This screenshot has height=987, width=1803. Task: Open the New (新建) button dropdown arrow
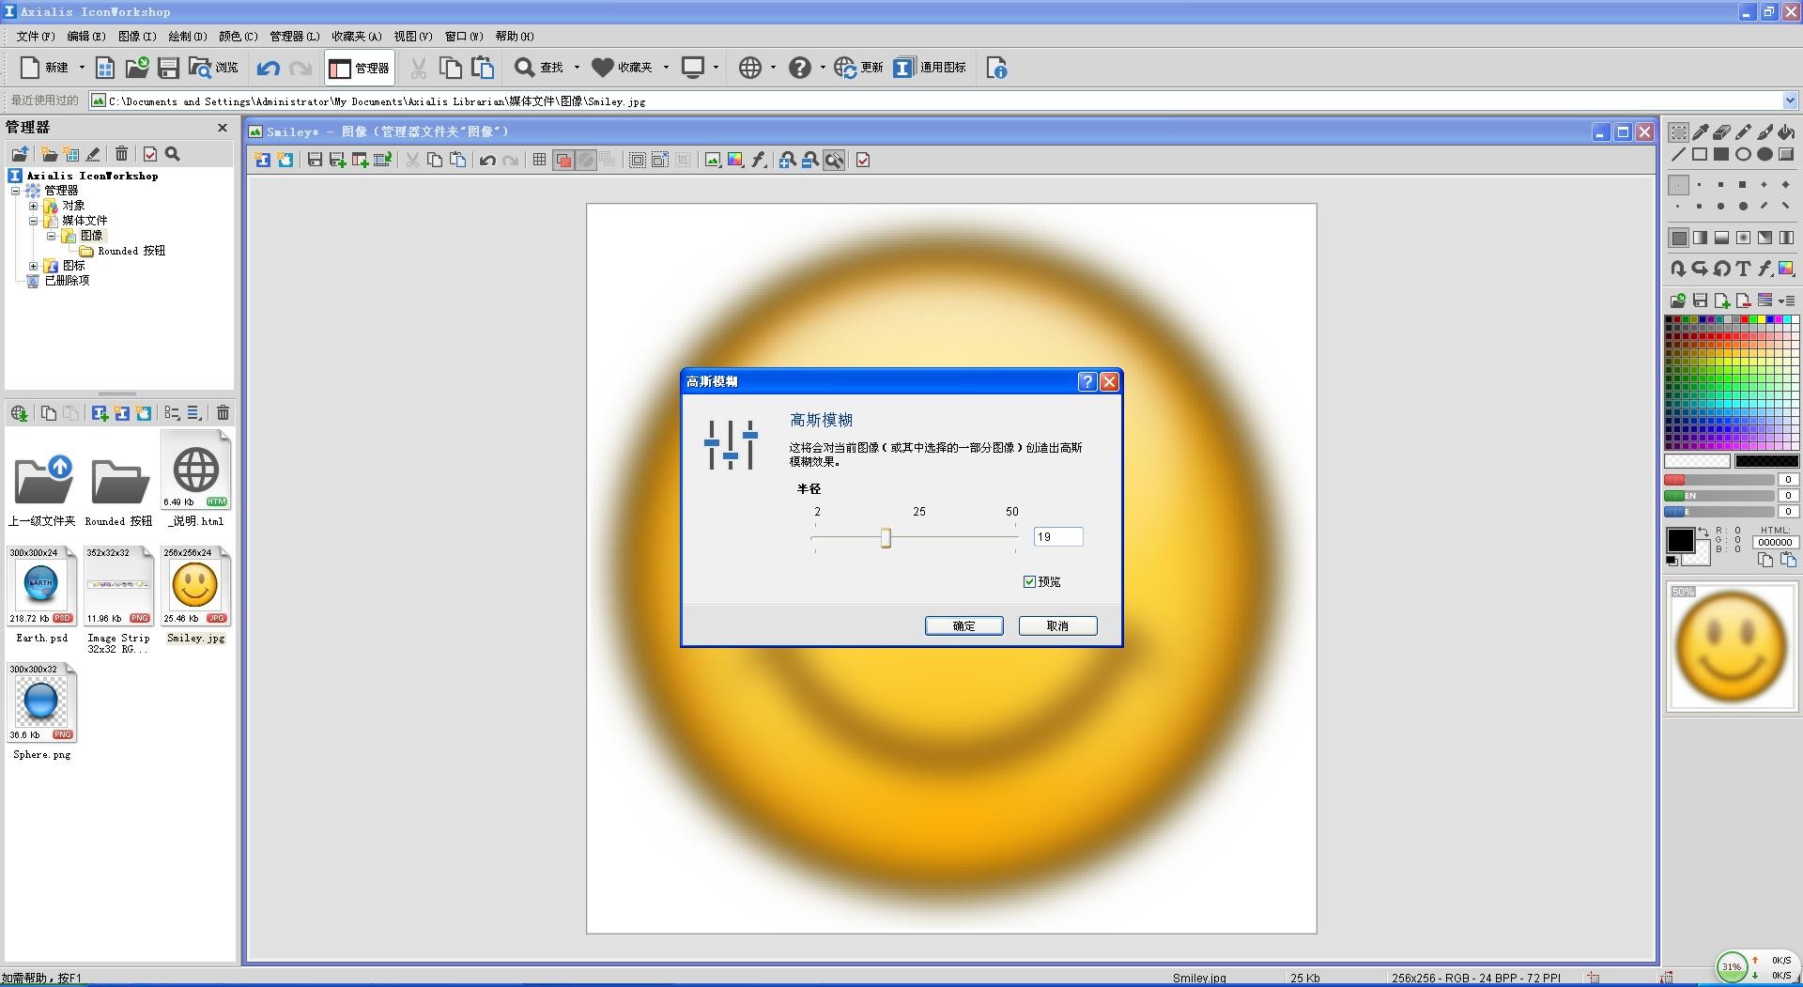coord(82,68)
